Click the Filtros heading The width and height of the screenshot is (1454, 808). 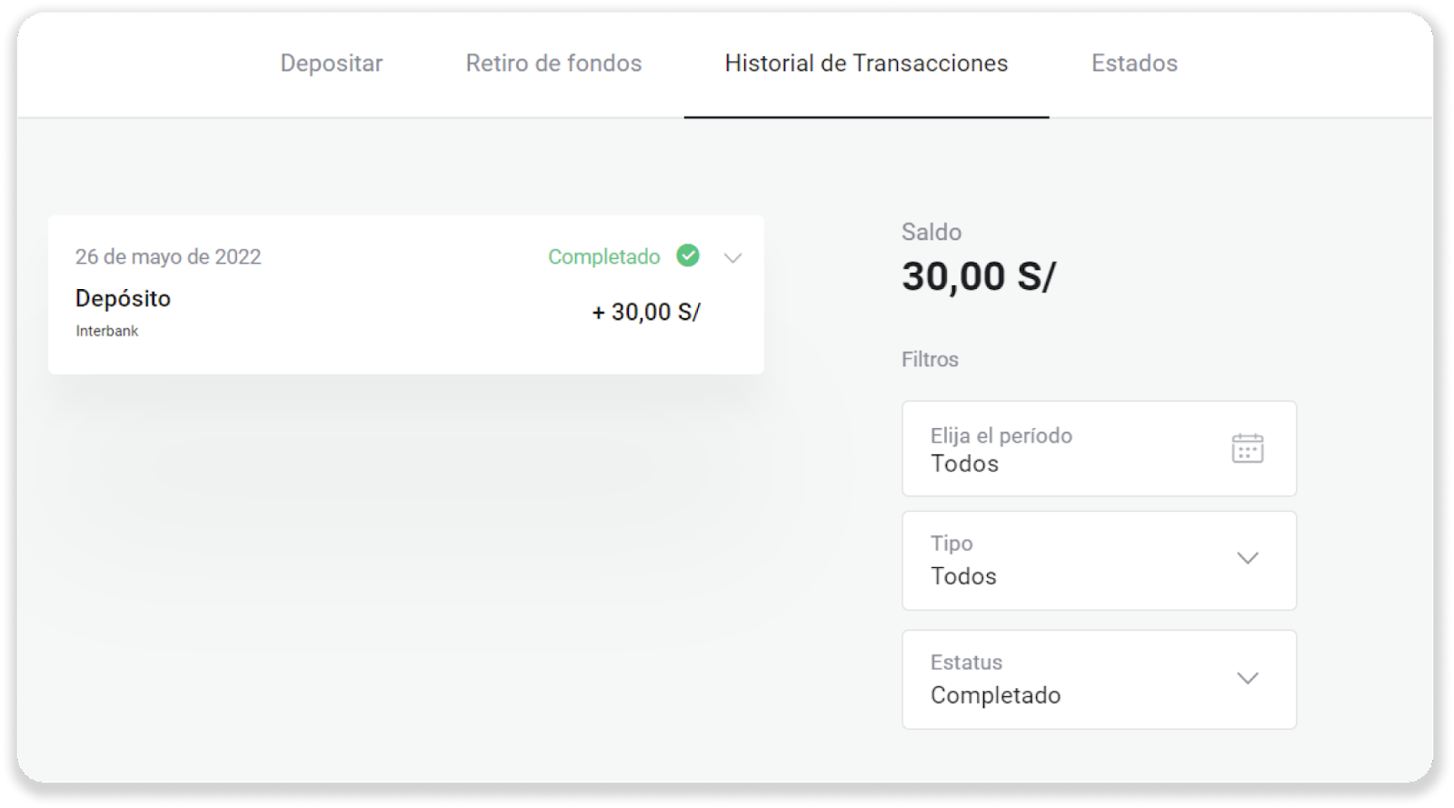(930, 359)
